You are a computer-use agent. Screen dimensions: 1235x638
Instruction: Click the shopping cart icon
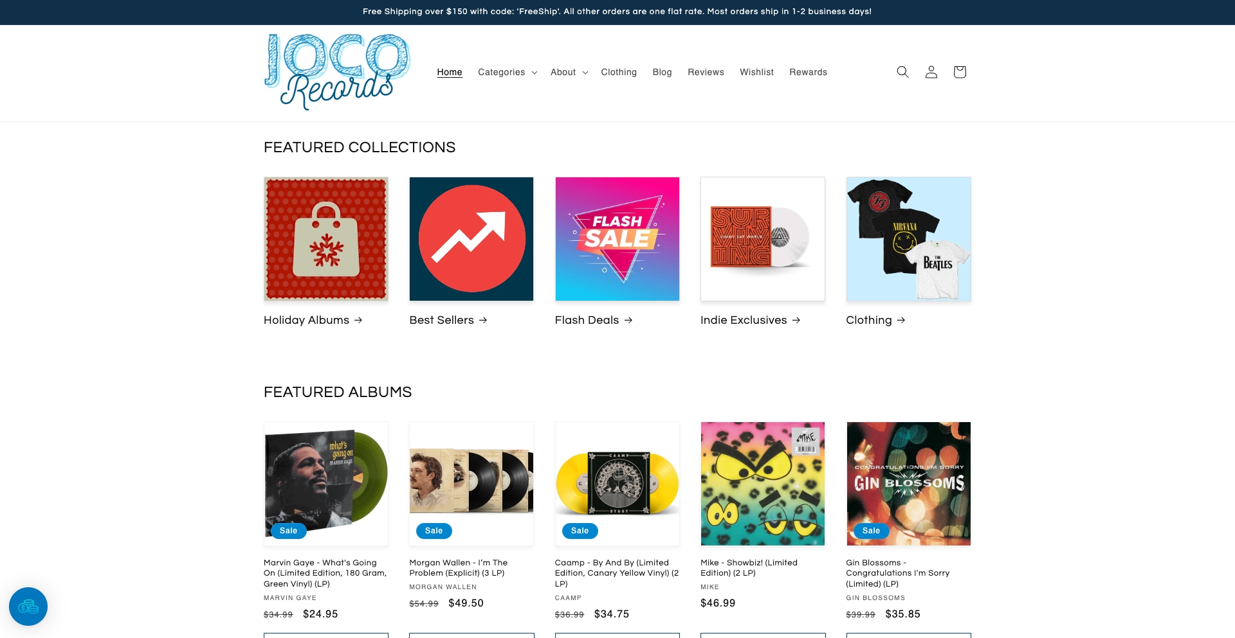coord(959,72)
